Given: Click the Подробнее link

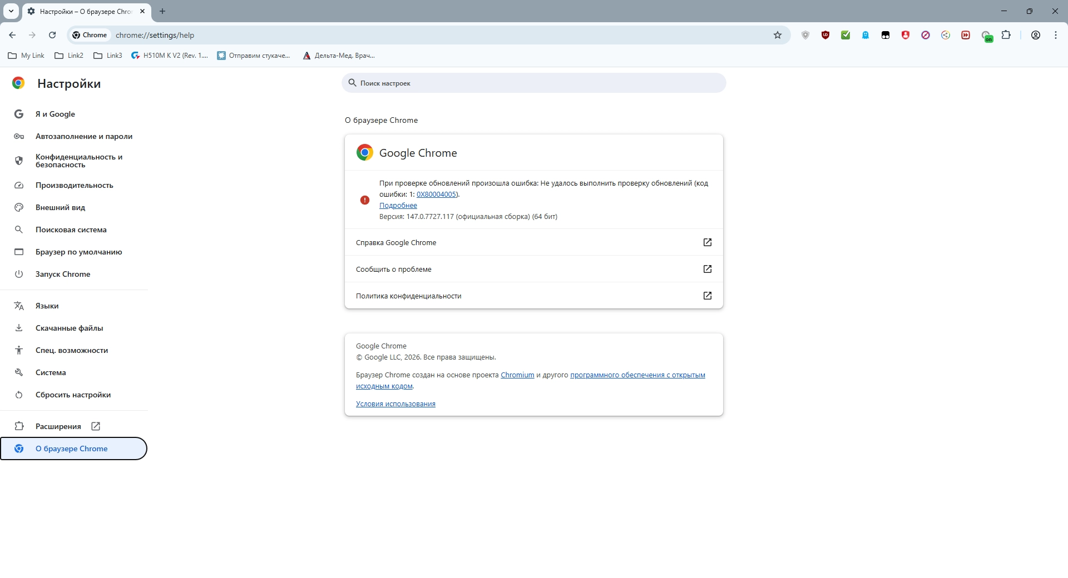Looking at the screenshot, I should pos(398,206).
